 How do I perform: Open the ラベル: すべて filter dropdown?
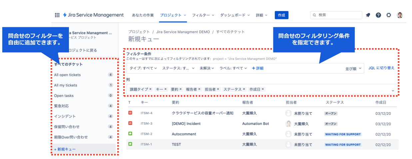(x=233, y=68)
